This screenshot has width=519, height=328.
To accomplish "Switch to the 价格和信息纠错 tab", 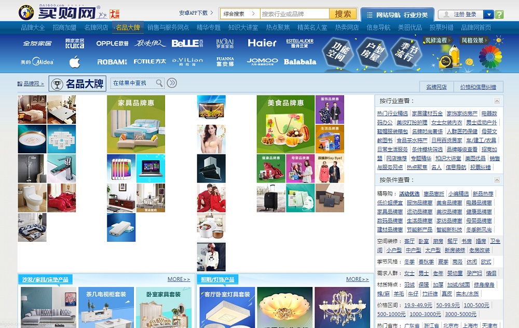I will 478,87.
